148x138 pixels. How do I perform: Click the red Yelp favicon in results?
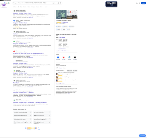coord(14,51)
